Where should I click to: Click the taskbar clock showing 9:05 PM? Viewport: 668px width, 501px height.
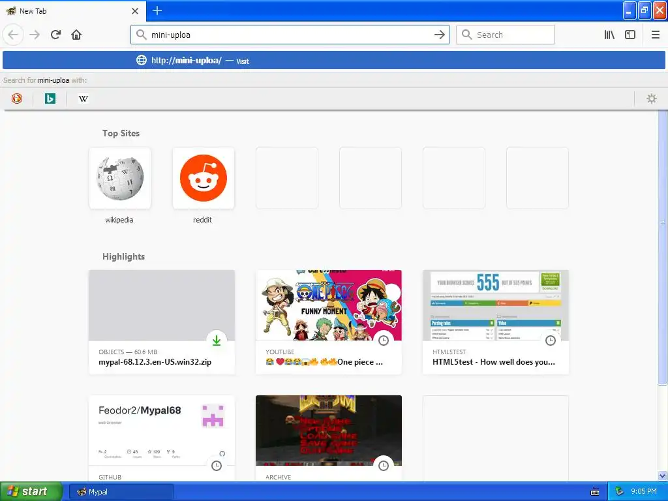[643, 492]
